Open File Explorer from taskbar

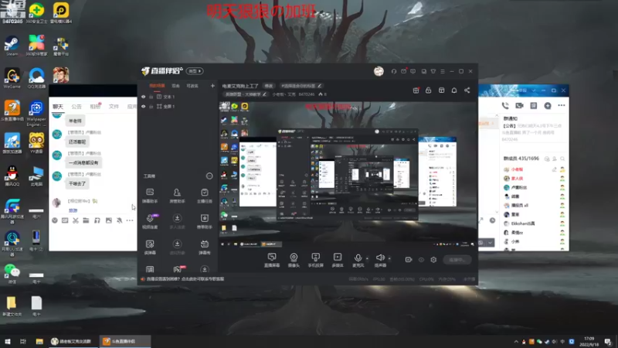(39, 341)
